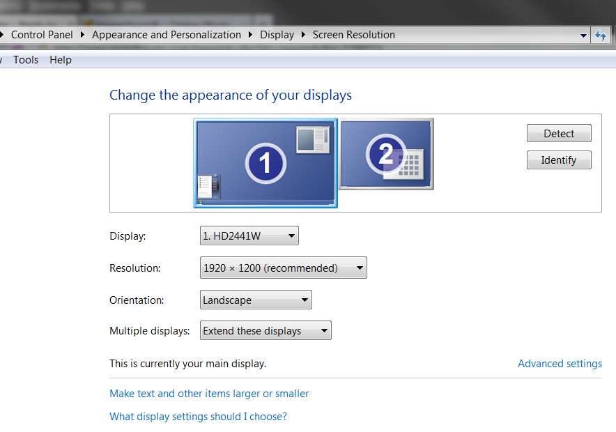Click the refresh icon beside address bar
616x432 pixels.
tap(600, 36)
